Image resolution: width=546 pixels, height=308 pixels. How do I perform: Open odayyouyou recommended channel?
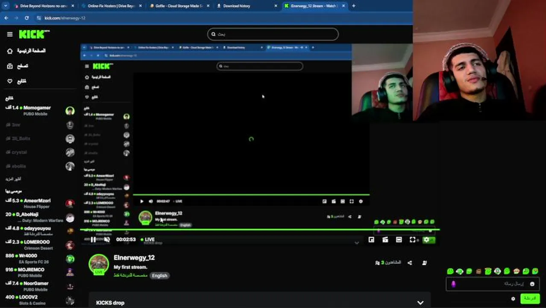40,231
